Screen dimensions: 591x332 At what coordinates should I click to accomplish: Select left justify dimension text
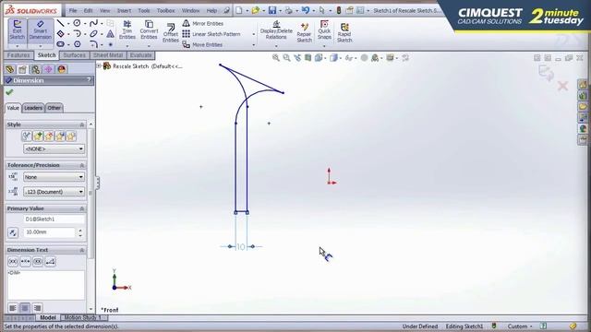tap(13, 308)
